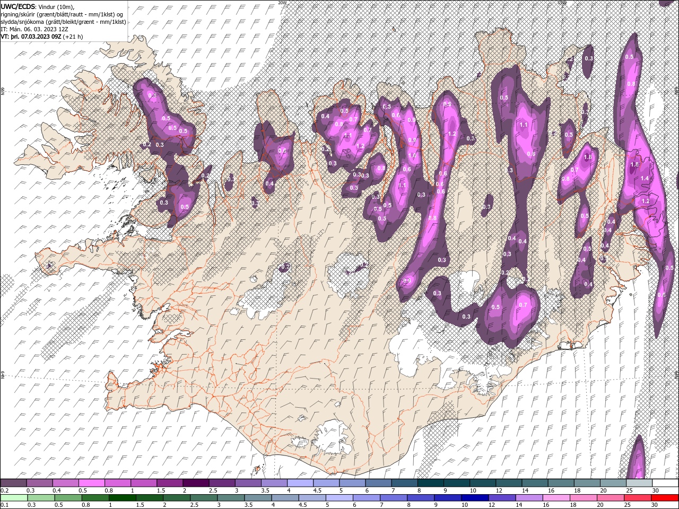Pick lower legend light green swatch 0.3–0.5
The image size is (679, 509).
[41, 498]
